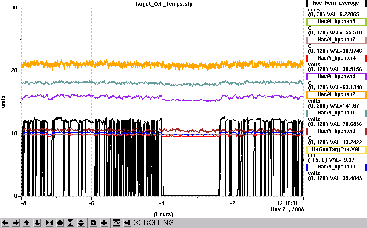The width and height of the screenshot is (367, 228).
Task: Select the HacAi_hpchan9 curve legend
Action: click(336, 131)
